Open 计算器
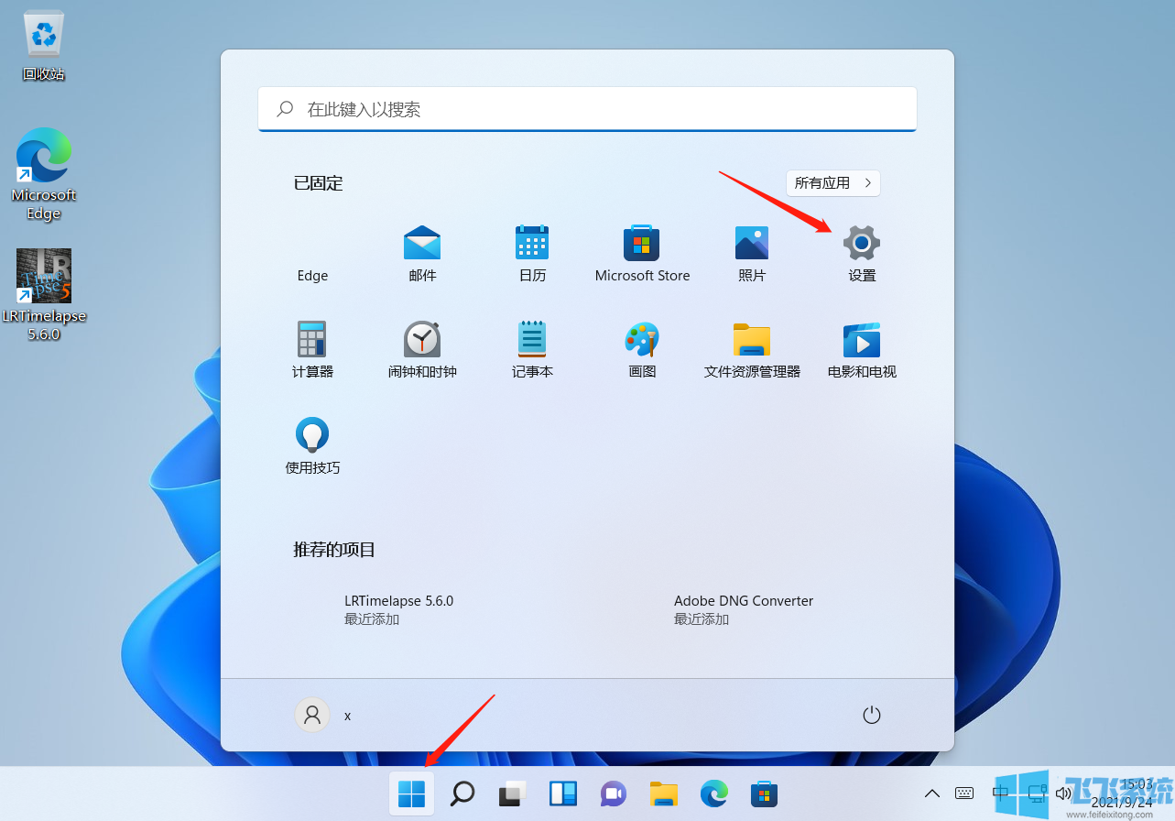The height and width of the screenshot is (821, 1175). click(x=311, y=348)
